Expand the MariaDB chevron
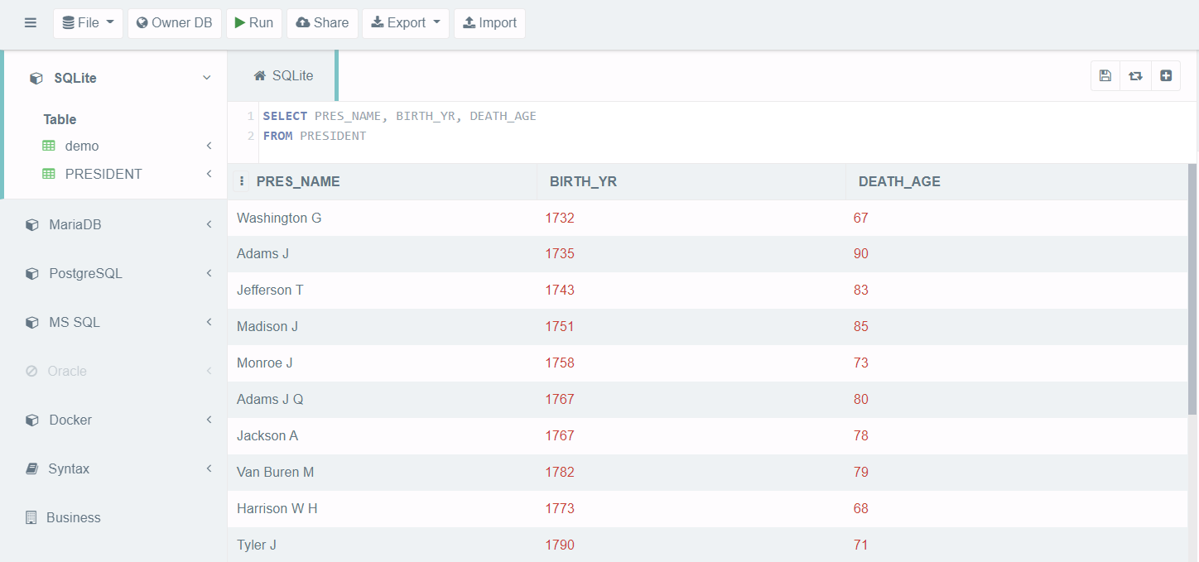This screenshot has width=1199, height=562. [x=209, y=224]
